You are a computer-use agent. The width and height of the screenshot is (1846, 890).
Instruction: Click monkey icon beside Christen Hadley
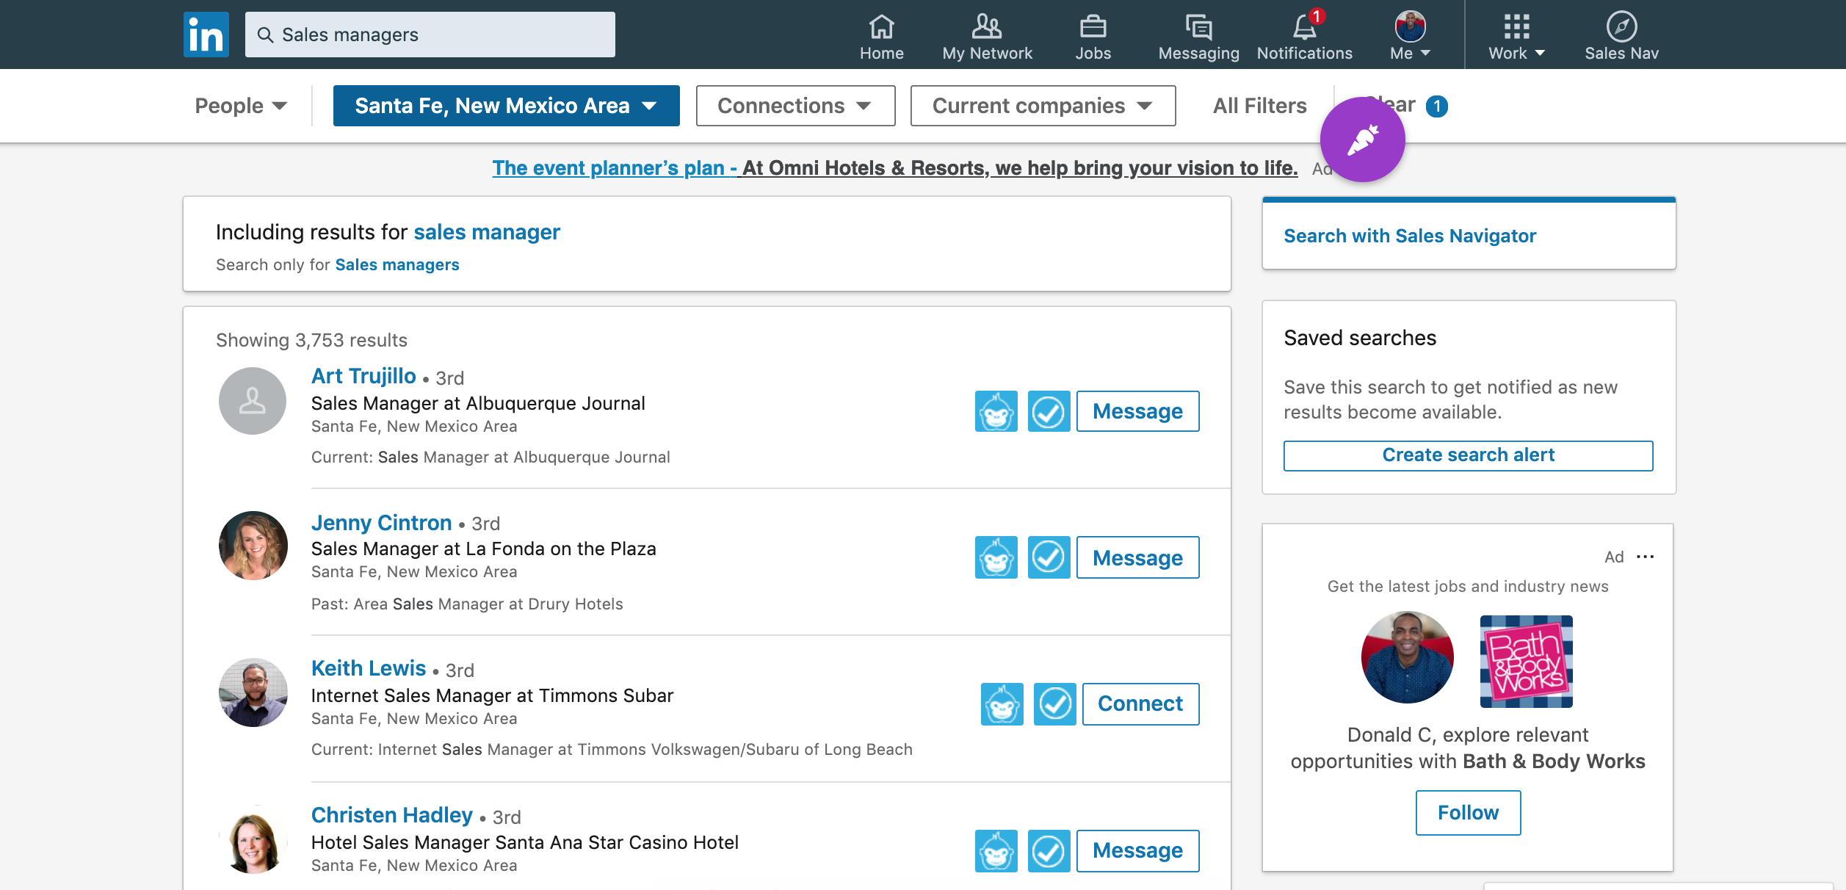(996, 851)
